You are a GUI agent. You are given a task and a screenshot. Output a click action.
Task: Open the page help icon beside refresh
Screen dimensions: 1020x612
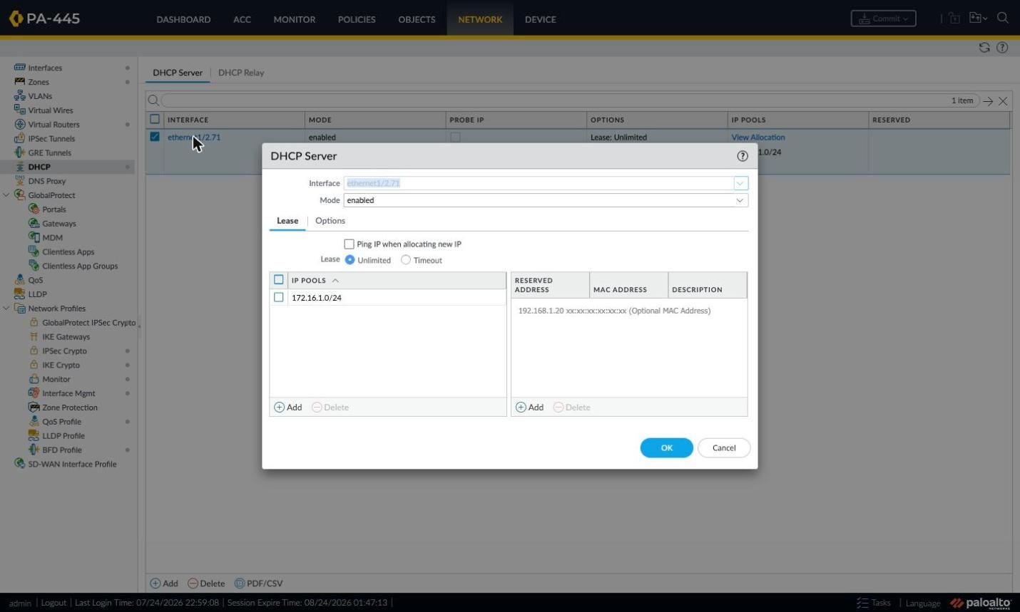coord(1002,48)
